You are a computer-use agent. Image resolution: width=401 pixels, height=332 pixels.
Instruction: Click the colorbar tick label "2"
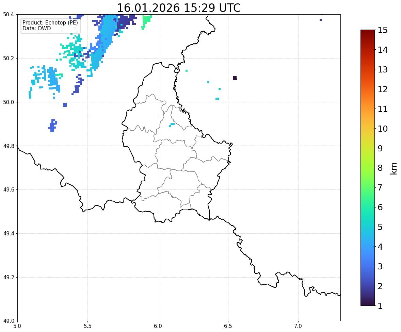tap(380, 286)
